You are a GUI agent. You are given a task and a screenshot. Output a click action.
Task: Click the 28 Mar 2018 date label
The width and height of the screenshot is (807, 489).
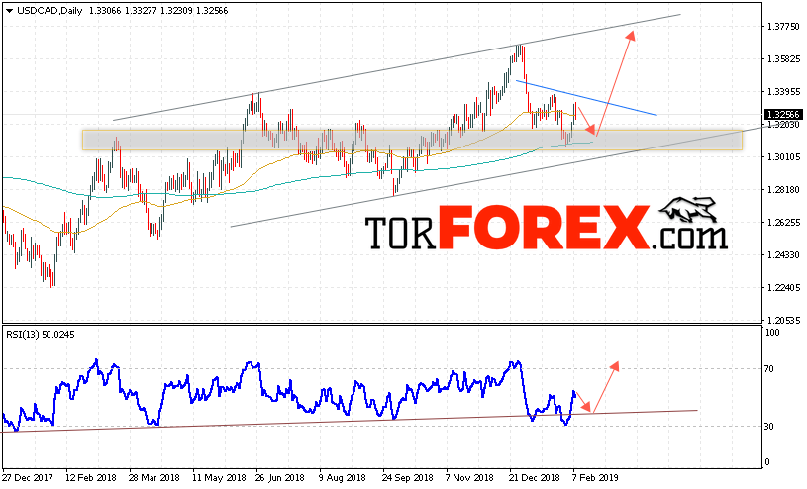(x=154, y=478)
